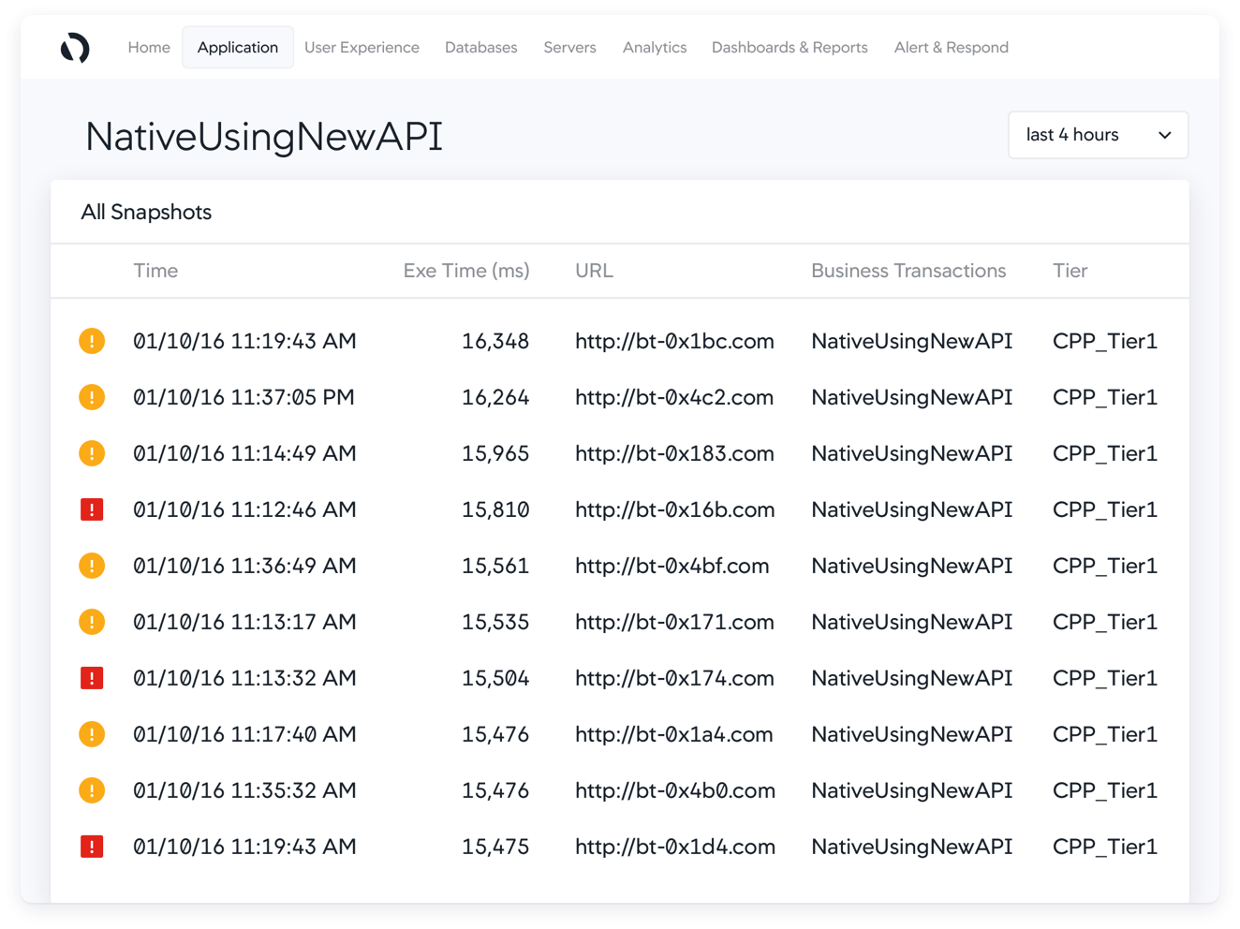The image size is (1240, 929).
Task: Click warning icon for 11:13:17 AM row
Action: (x=92, y=622)
